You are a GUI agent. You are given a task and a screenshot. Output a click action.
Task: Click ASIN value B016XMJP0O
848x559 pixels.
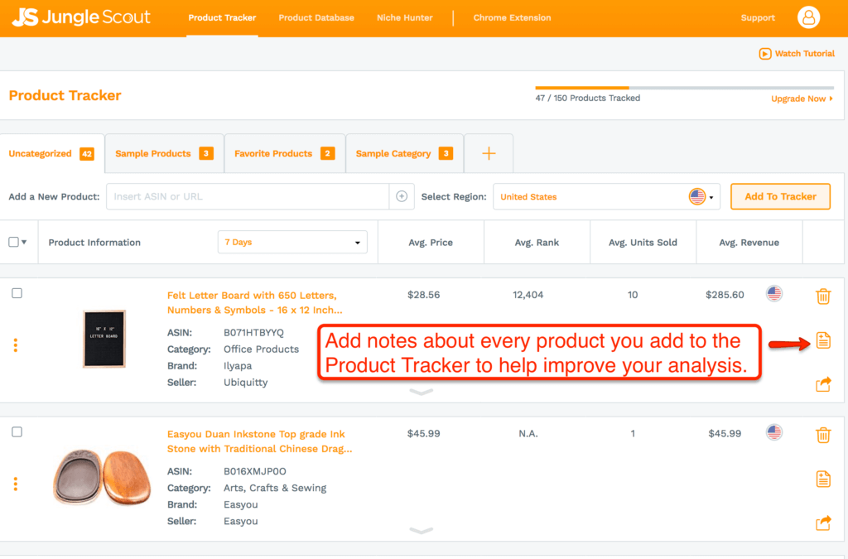pyautogui.click(x=255, y=471)
